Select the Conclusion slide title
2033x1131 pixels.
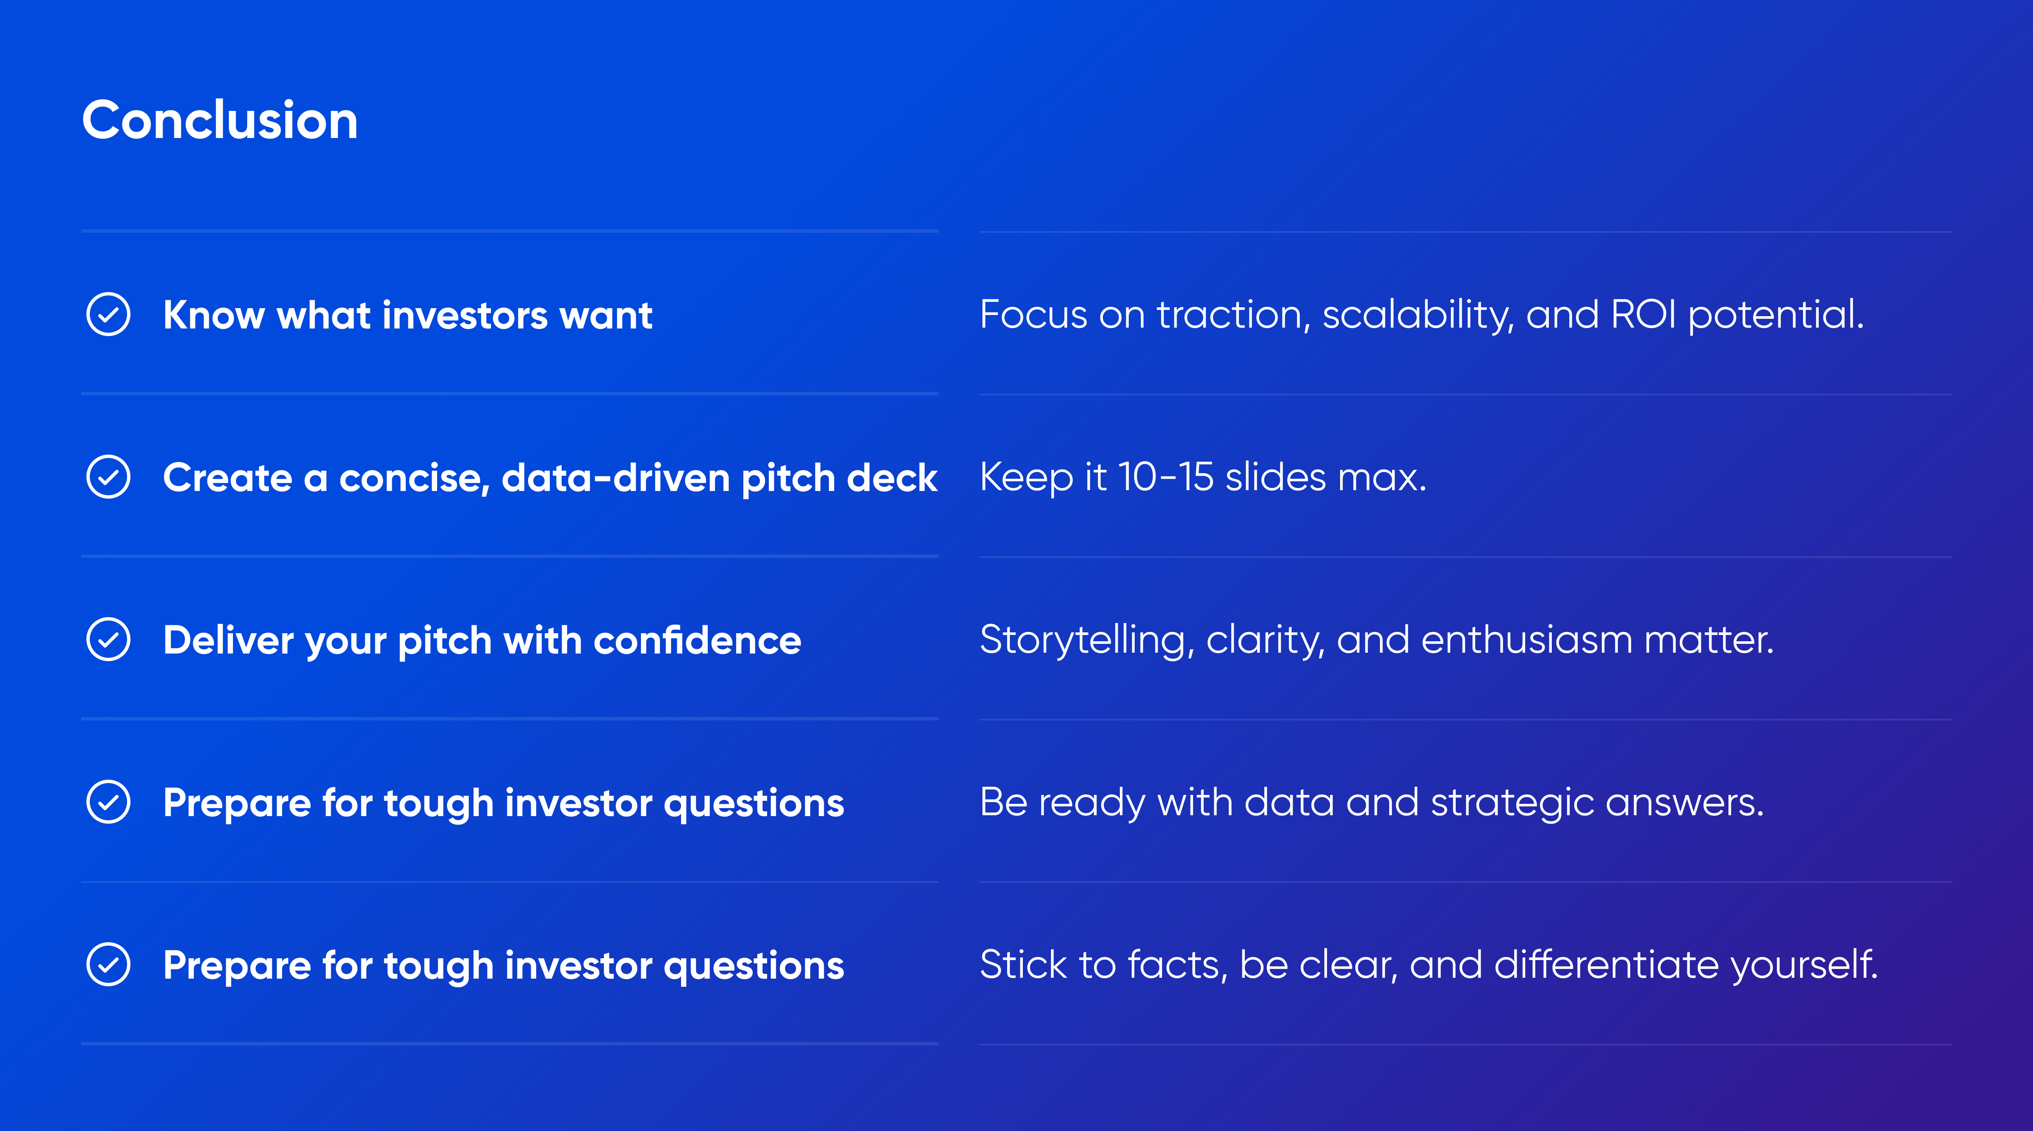tap(220, 121)
